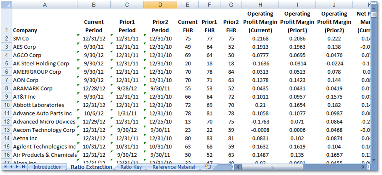This screenshot has width=382, height=175.
Task: Select AMERIGROUP Corp cell
Action: point(45,72)
